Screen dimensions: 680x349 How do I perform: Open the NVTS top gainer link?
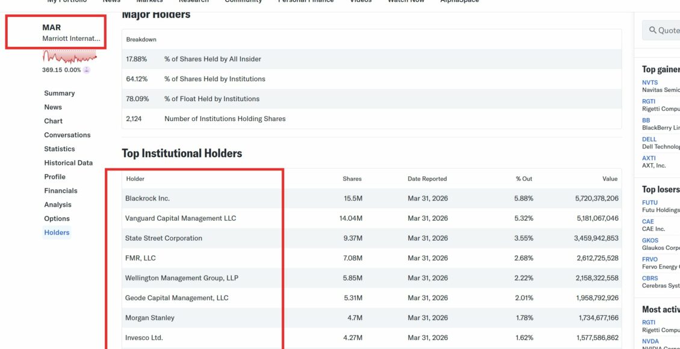650,82
